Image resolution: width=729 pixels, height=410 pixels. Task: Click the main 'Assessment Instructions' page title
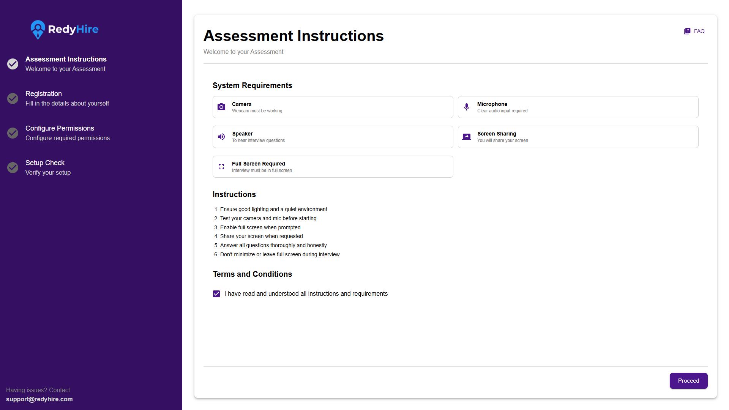(293, 36)
